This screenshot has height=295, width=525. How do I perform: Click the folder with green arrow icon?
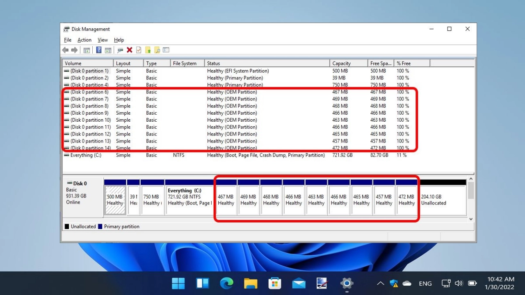(148, 50)
